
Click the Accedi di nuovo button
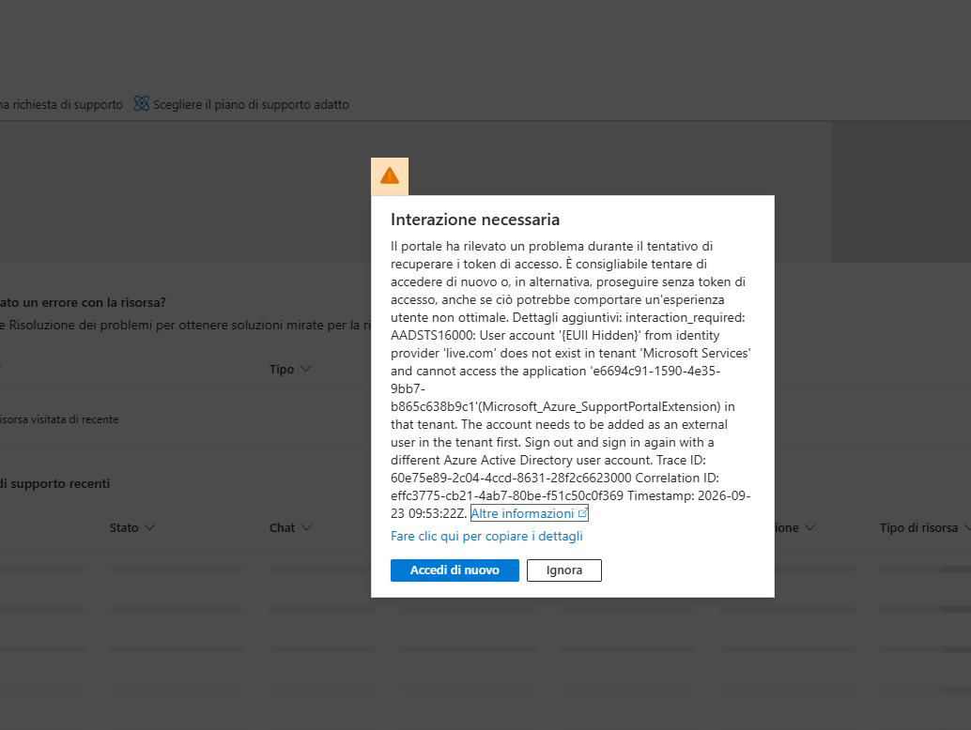click(x=455, y=570)
